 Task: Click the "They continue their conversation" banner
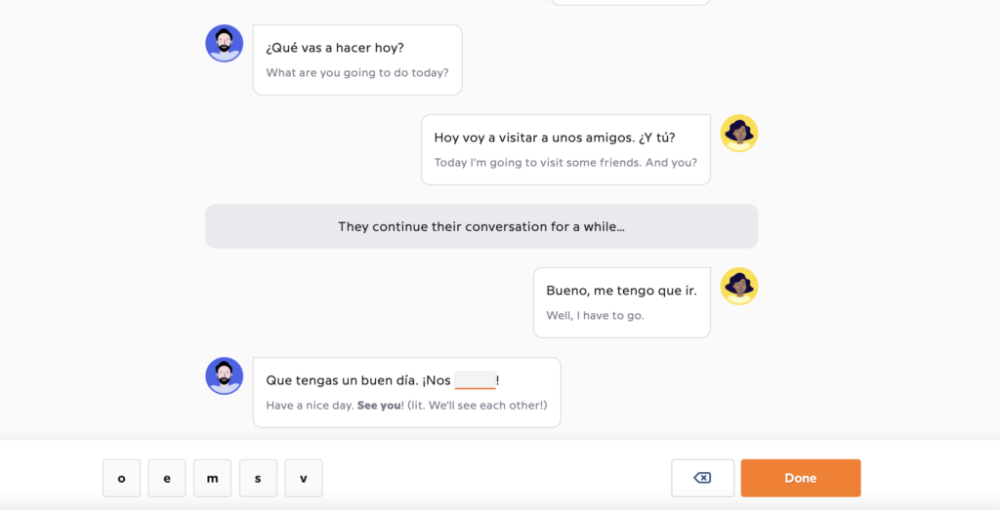click(x=481, y=226)
